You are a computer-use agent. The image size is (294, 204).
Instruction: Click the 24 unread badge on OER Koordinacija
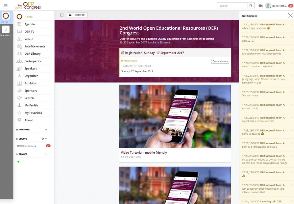(48, 146)
